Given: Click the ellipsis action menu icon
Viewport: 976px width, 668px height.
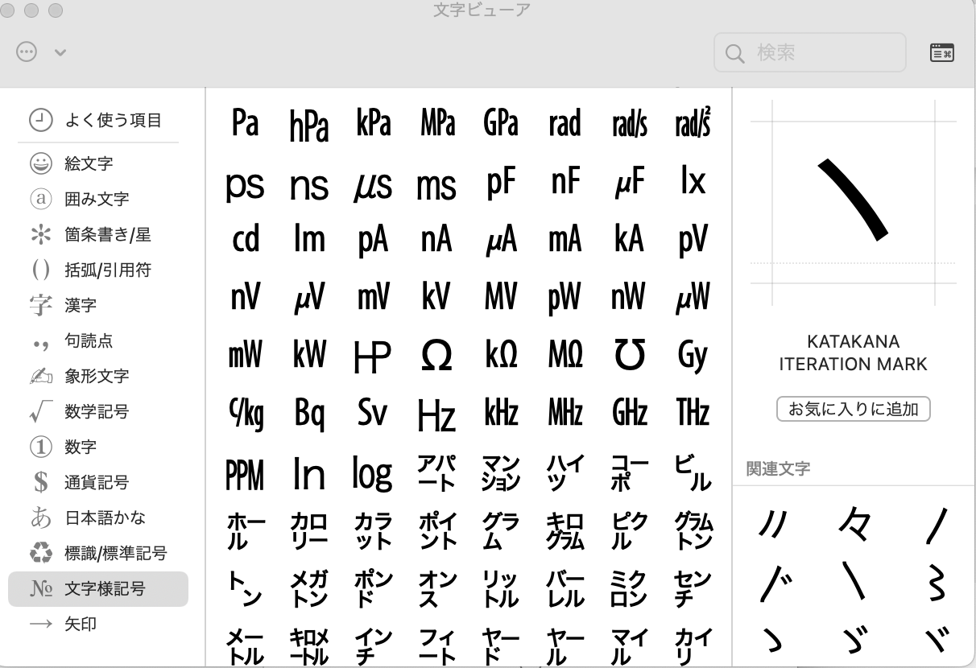Looking at the screenshot, I should (x=27, y=52).
